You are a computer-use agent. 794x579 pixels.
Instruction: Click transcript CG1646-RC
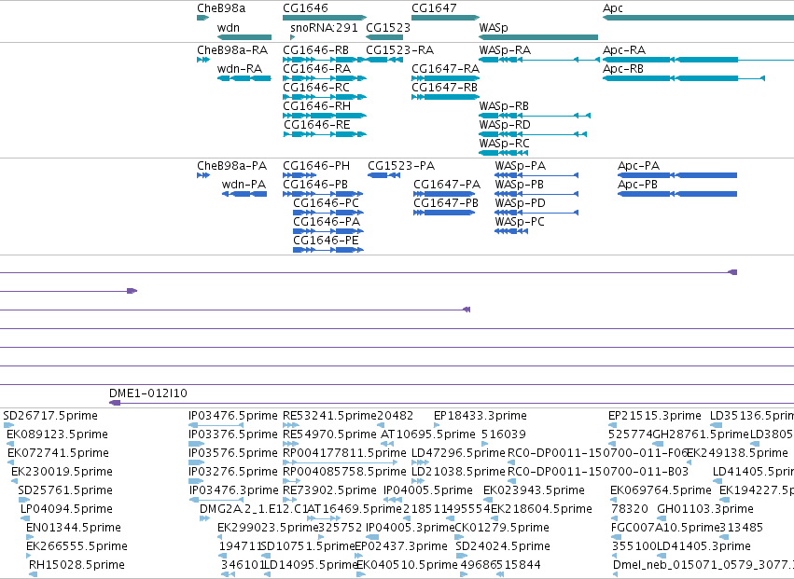point(325,97)
